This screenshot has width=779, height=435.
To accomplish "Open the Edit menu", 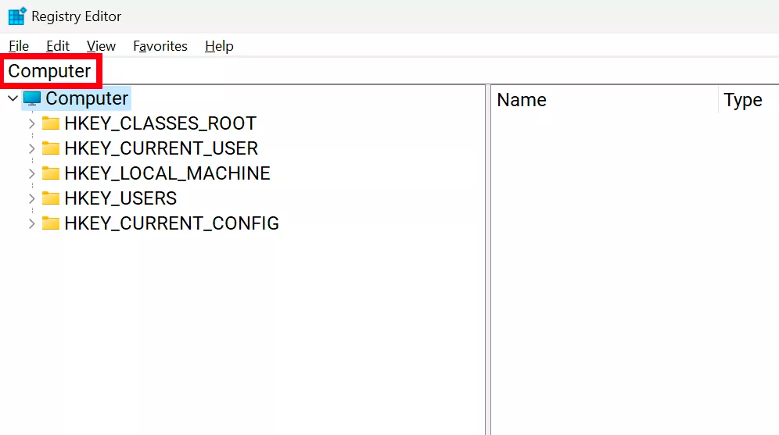I will pyautogui.click(x=58, y=46).
